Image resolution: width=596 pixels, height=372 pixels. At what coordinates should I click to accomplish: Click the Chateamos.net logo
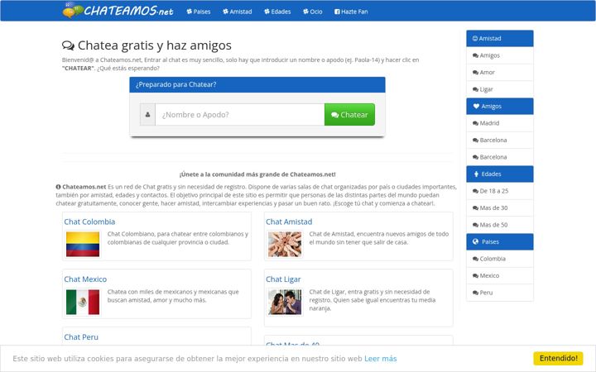coord(118,11)
